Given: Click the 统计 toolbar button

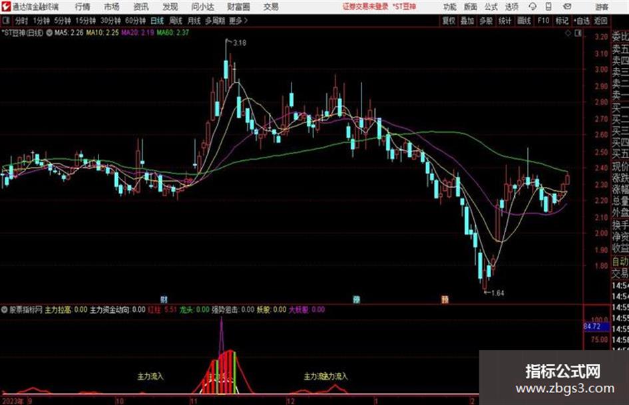Looking at the screenshot, I should click(505, 21).
